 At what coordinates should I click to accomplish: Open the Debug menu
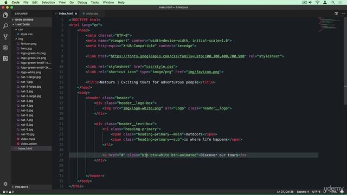click(82, 2)
